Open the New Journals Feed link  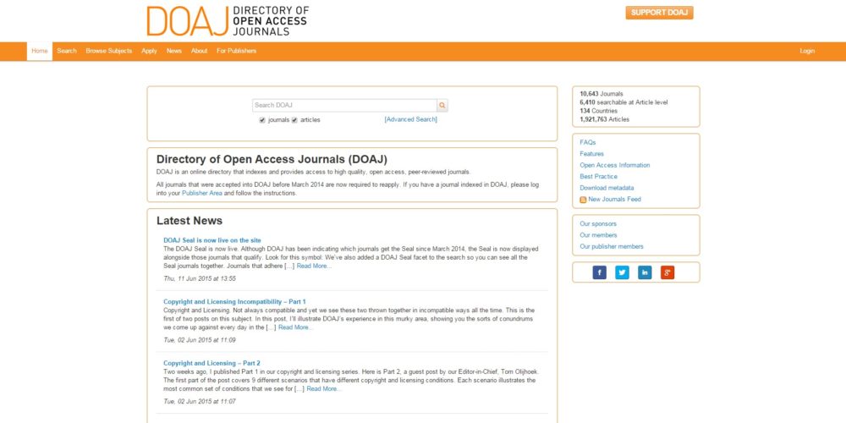(614, 199)
